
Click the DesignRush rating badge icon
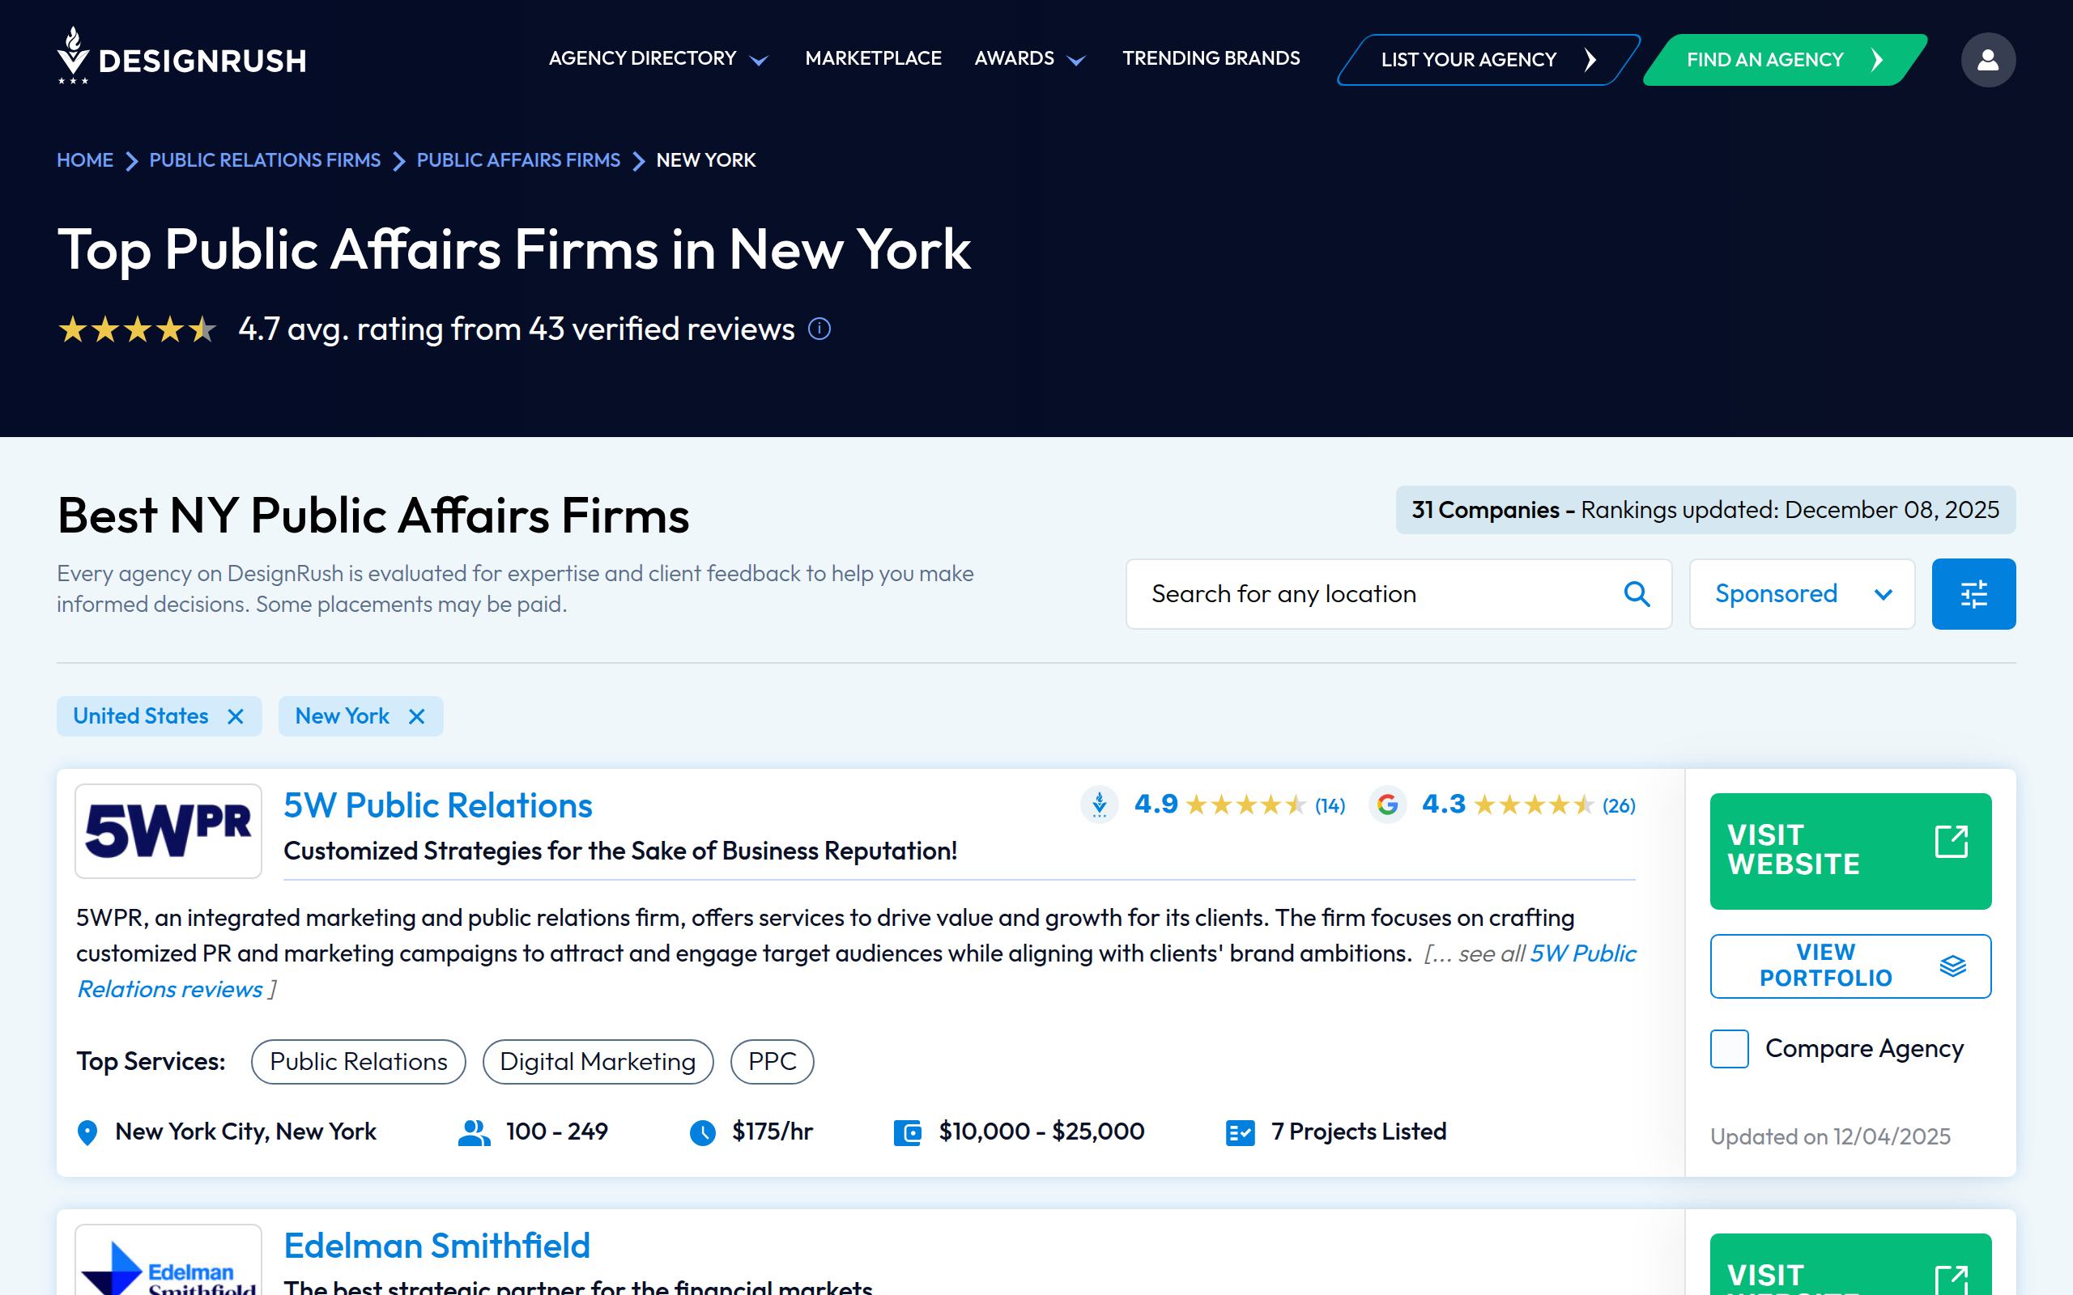(x=1099, y=805)
